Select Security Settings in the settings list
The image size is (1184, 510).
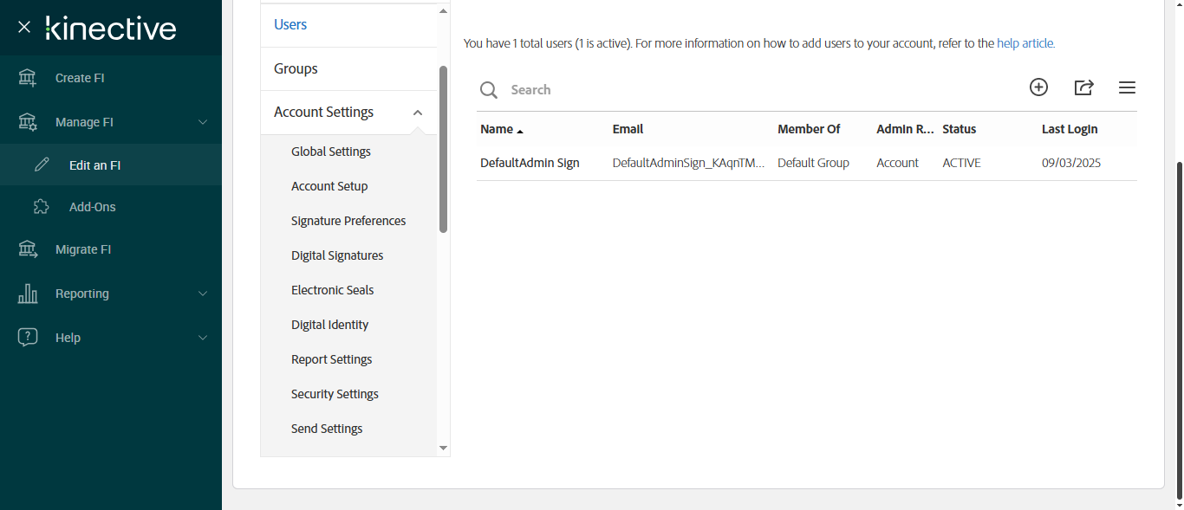[x=335, y=394]
